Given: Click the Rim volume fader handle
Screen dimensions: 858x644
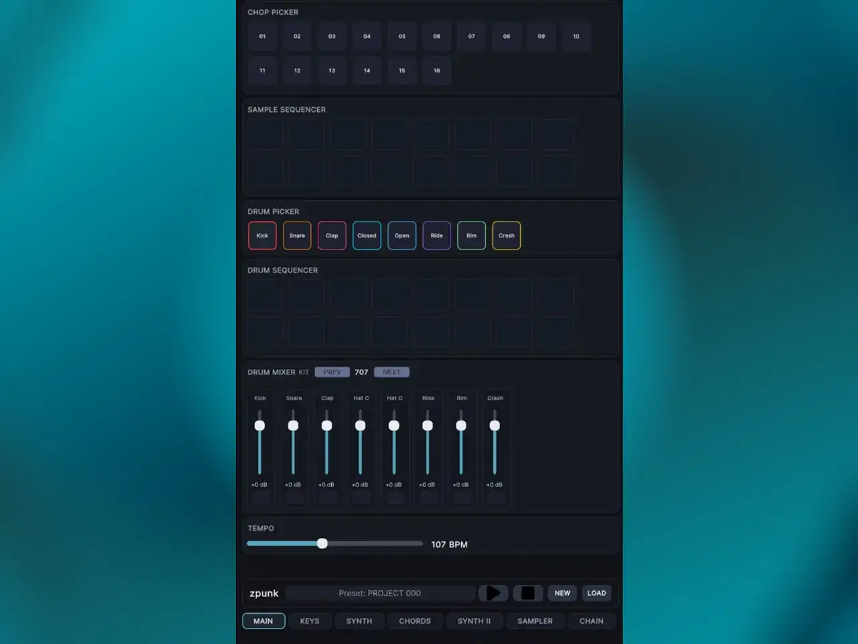Looking at the screenshot, I should point(461,425).
